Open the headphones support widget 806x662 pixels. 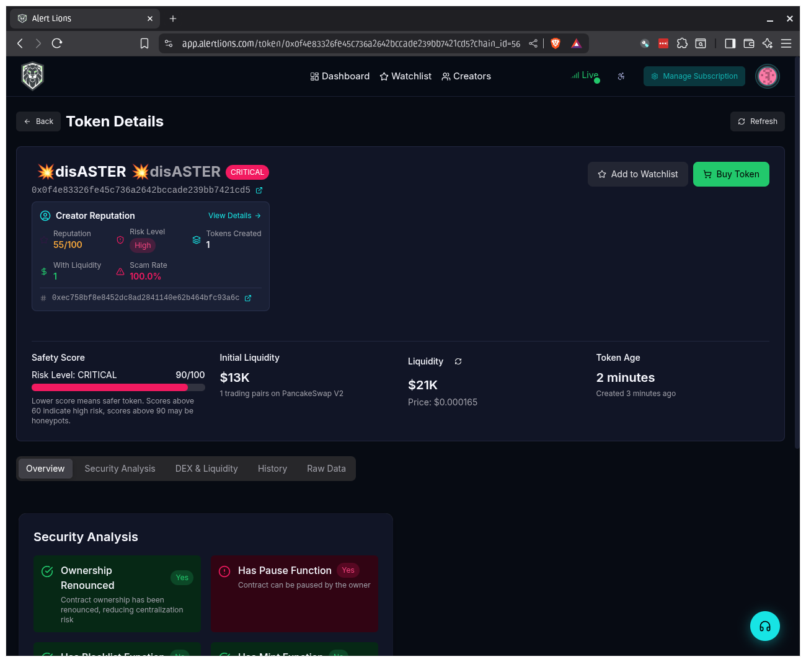pyautogui.click(x=764, y=626)
